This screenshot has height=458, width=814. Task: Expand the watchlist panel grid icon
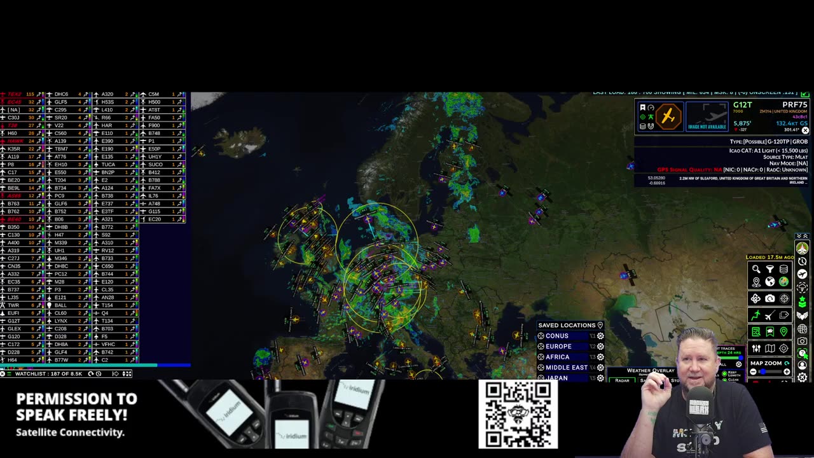[127, 374]
